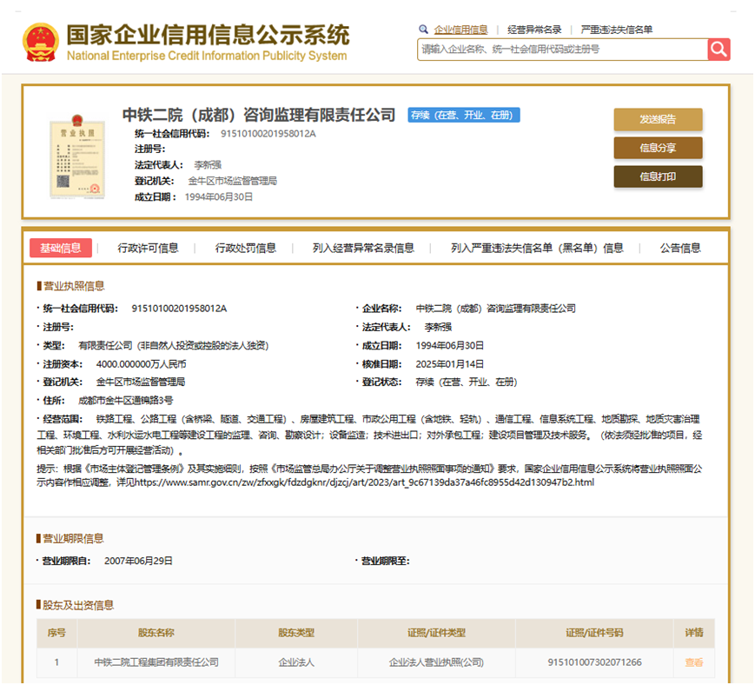Image resolution: width=755 pixels, height=685 pixels.
Task: Click certificate number 915101007302071266
Action: pyautogui.click(x=594, y=662)
